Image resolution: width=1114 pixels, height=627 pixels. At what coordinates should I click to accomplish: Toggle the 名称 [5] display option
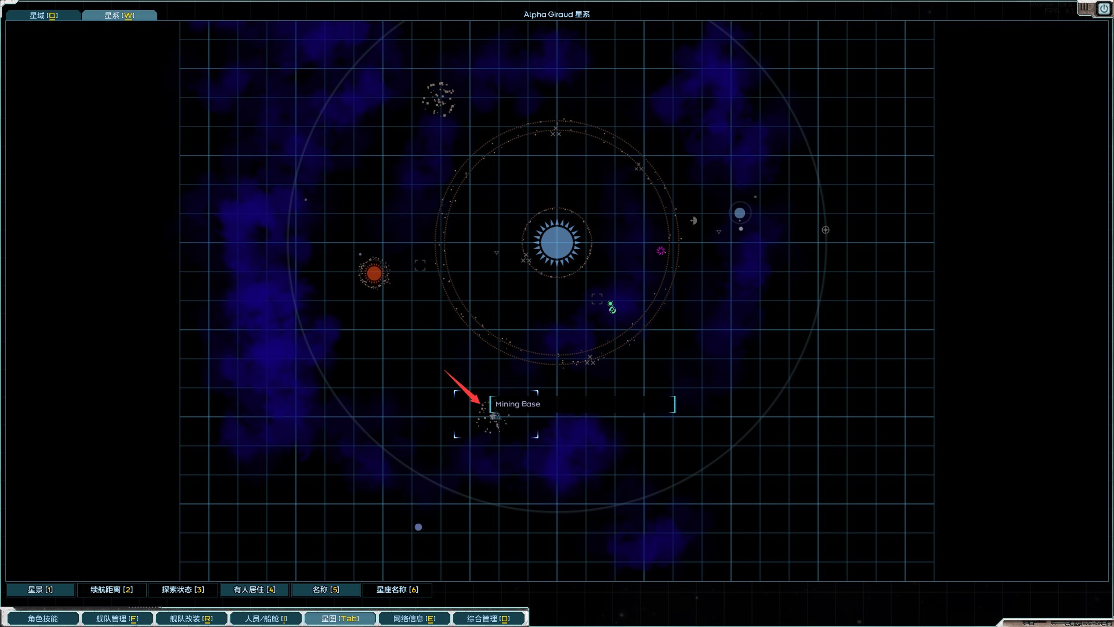pos(326,590)
